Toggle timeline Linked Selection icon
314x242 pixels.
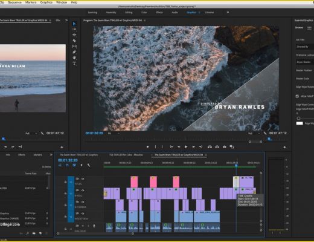[74, 165]
